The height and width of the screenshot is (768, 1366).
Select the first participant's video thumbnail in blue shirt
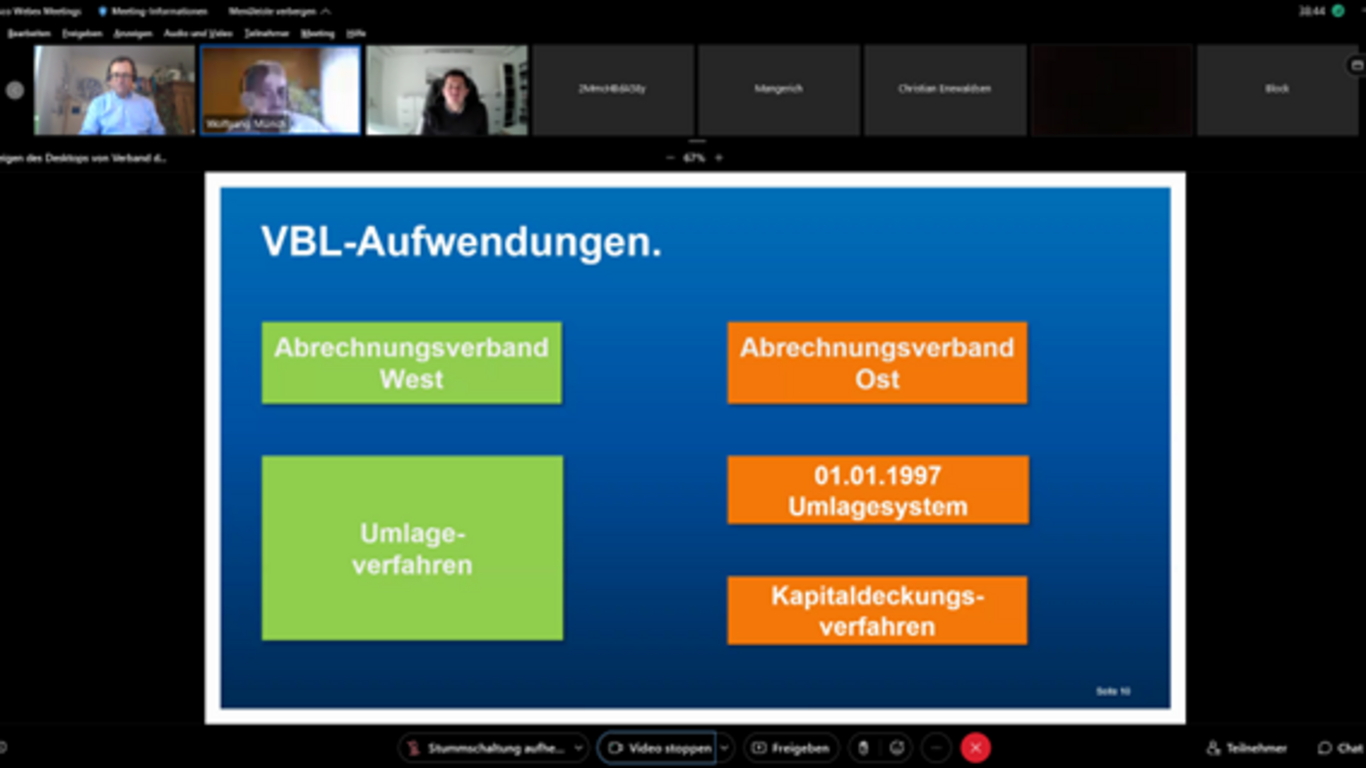pyautogui.click(x=114, y=90)
